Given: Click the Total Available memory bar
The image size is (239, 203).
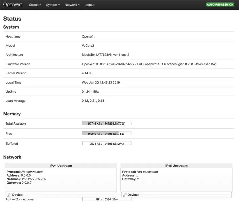Looking at the screenshot, I should (x=107, y=123).
